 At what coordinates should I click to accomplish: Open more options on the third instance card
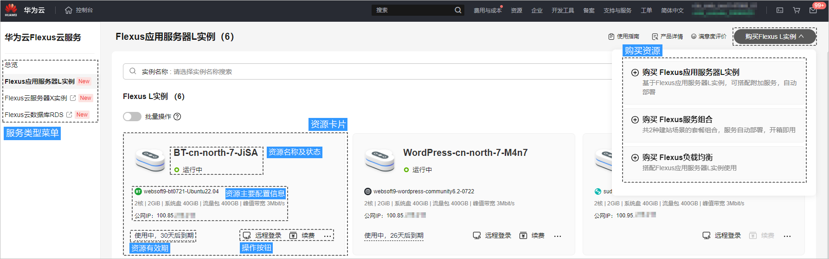point(787,236)
